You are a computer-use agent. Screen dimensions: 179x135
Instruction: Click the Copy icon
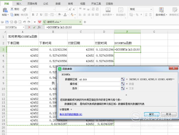point(12,15)
